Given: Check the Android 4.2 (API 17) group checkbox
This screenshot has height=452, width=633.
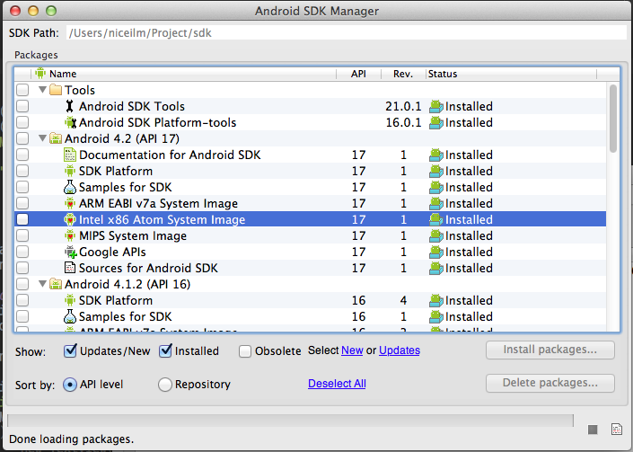Looking at the screenshot, I should tap(22, 138).
